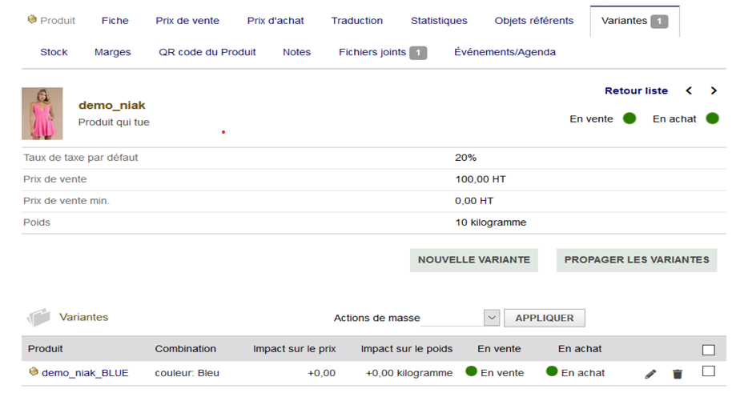Image resolution: width=732 pixels, height=401 pixels.
Task: Click the green En vente dot in variant row
Action: click(471, 371)
